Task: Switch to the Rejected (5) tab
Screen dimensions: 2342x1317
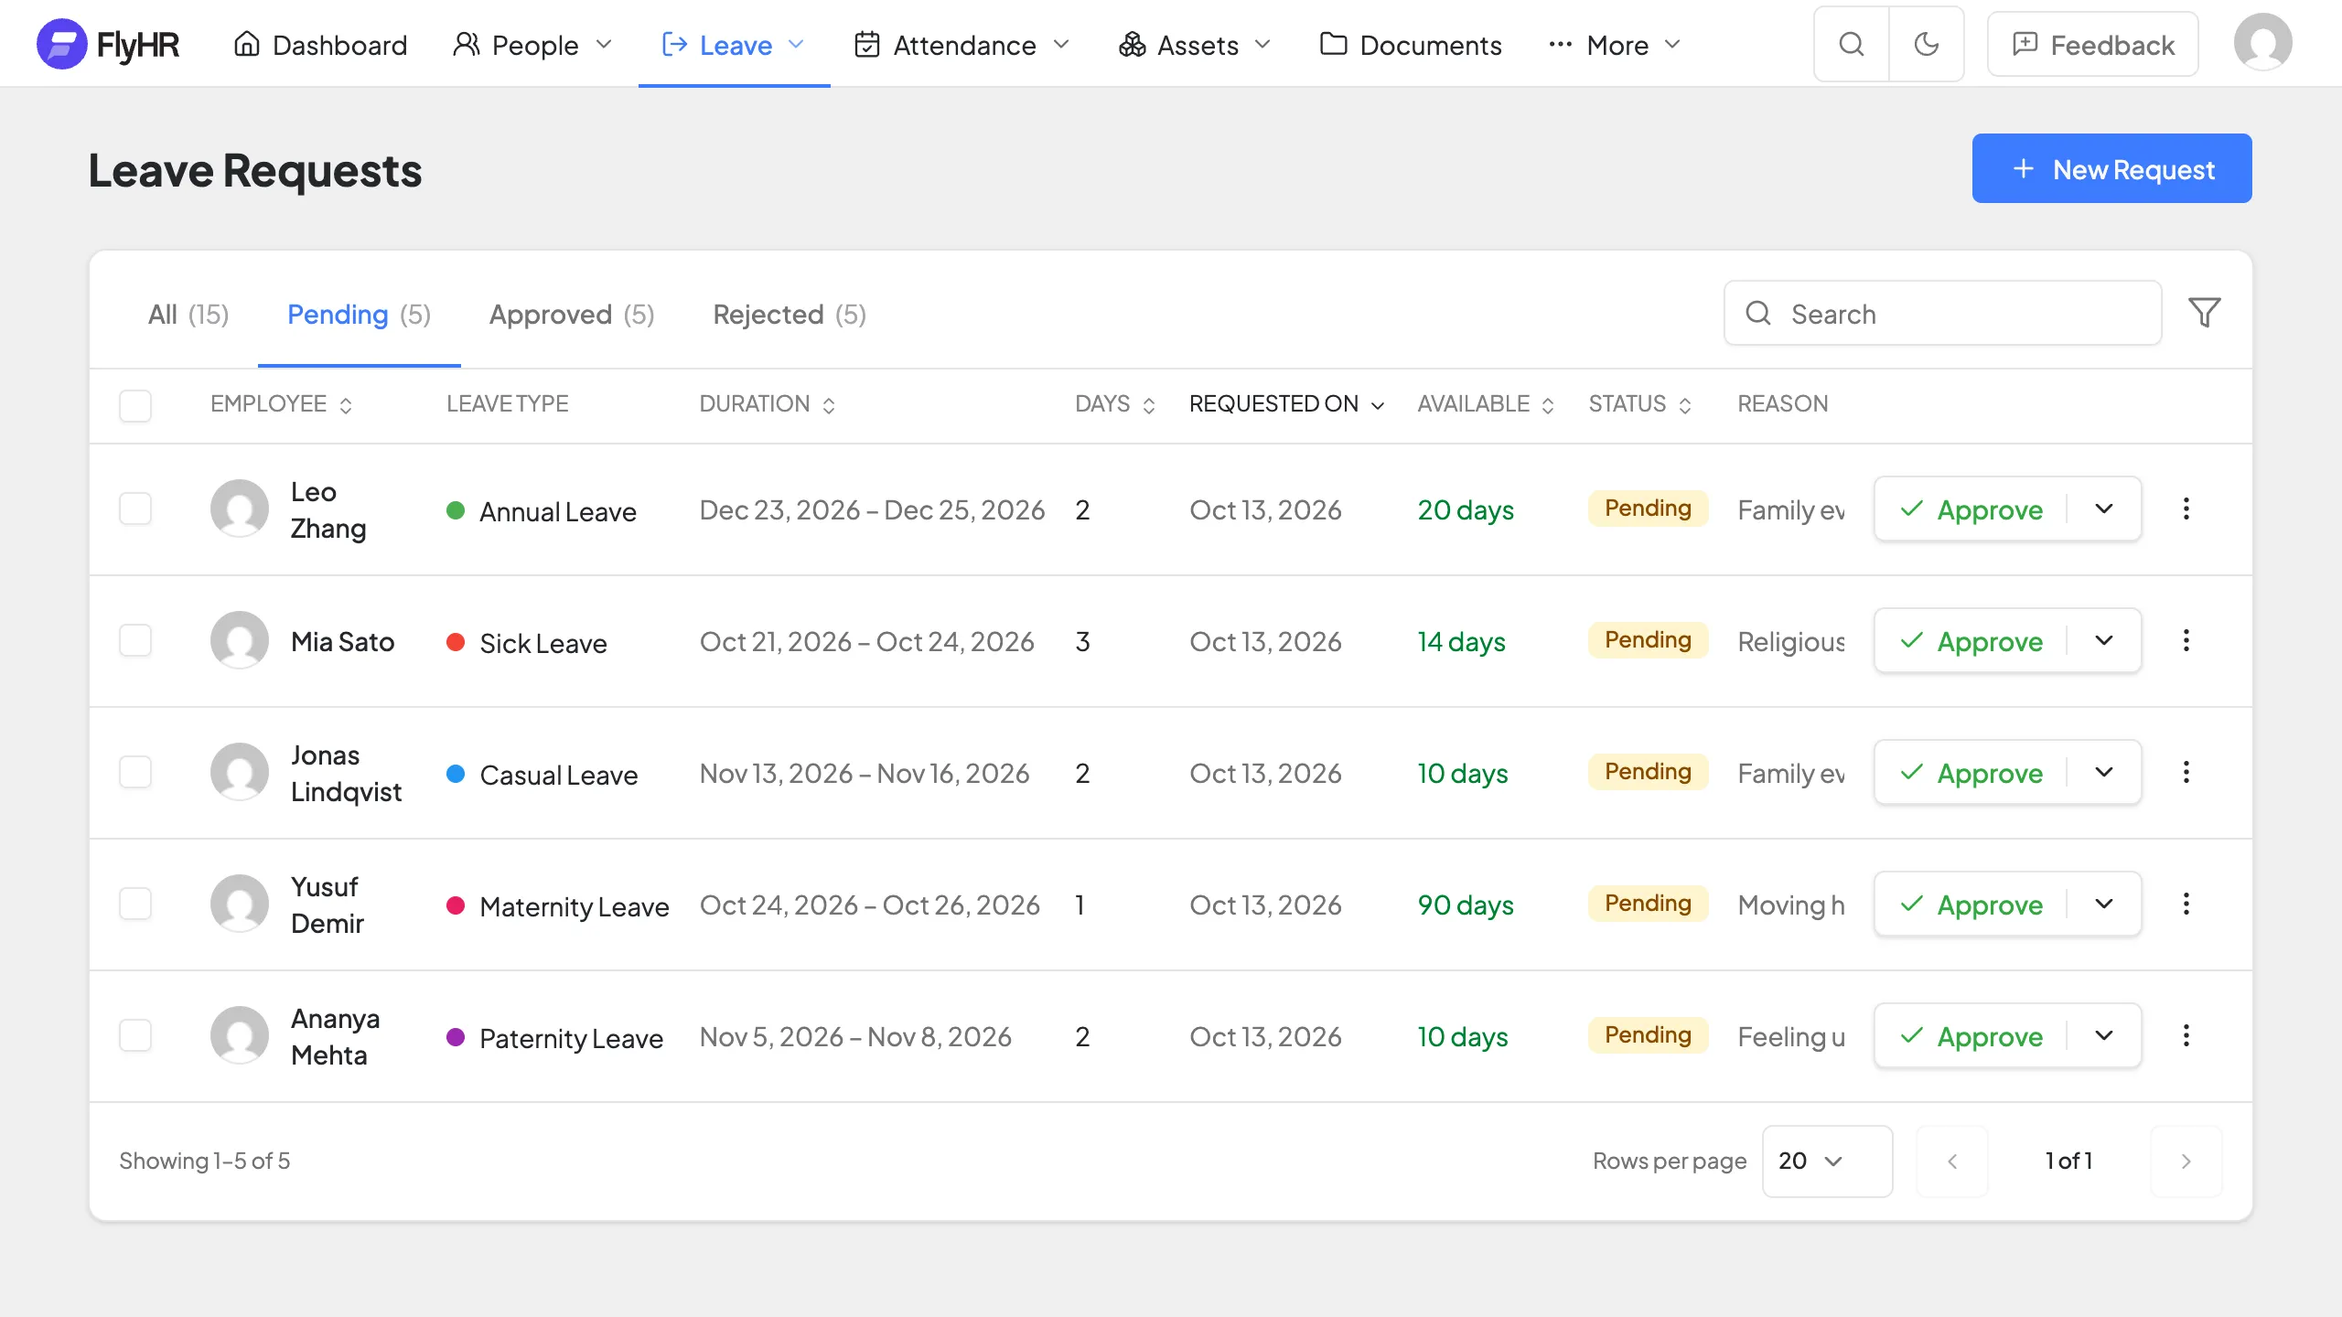Action: tap(790, 315)
